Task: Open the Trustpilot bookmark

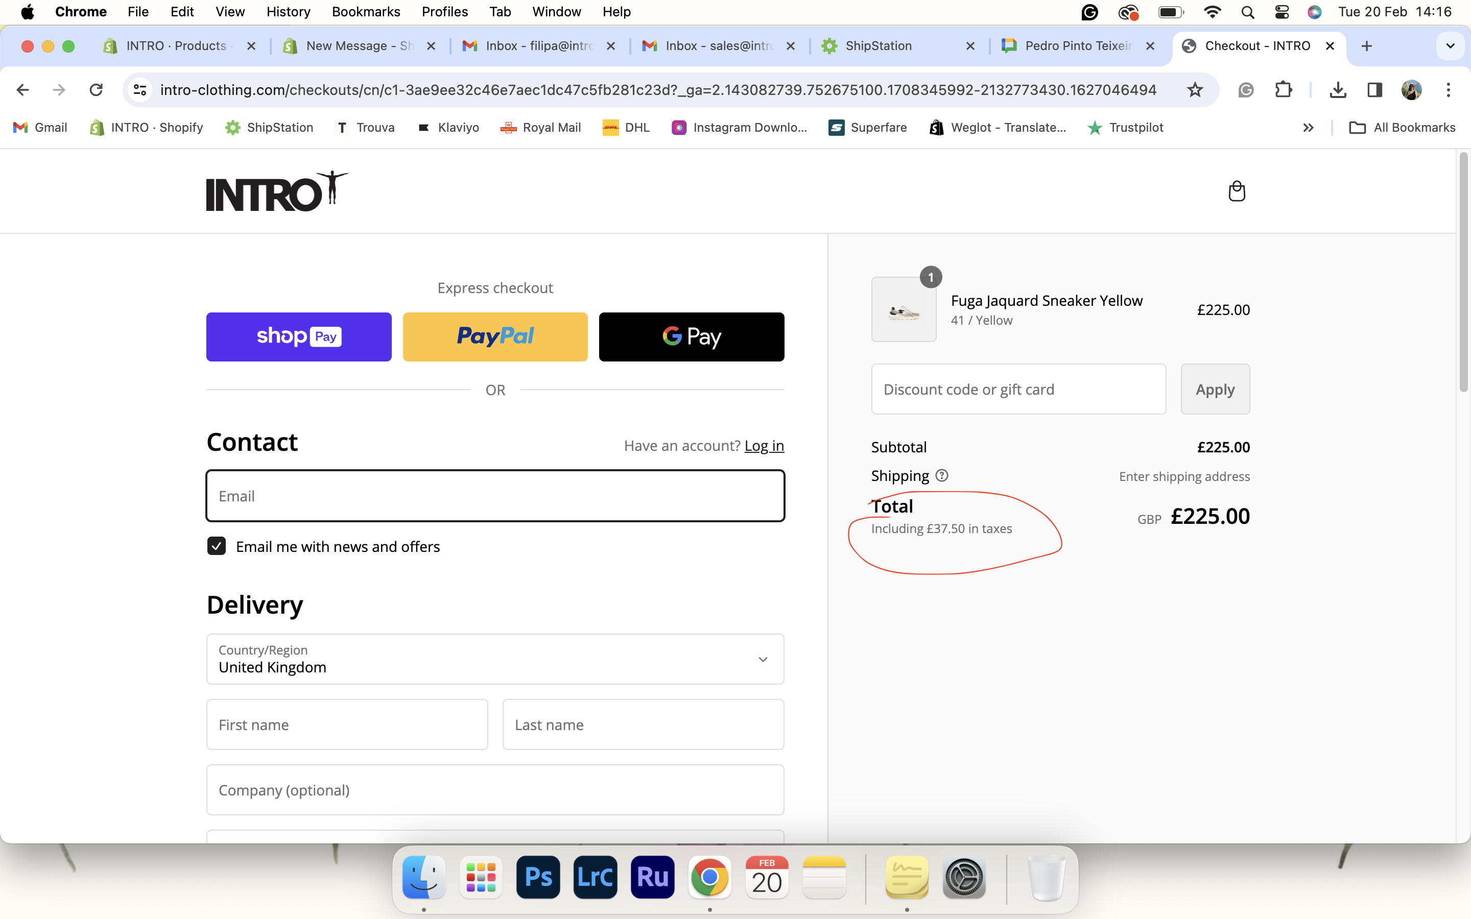Action: (1125, 128)
